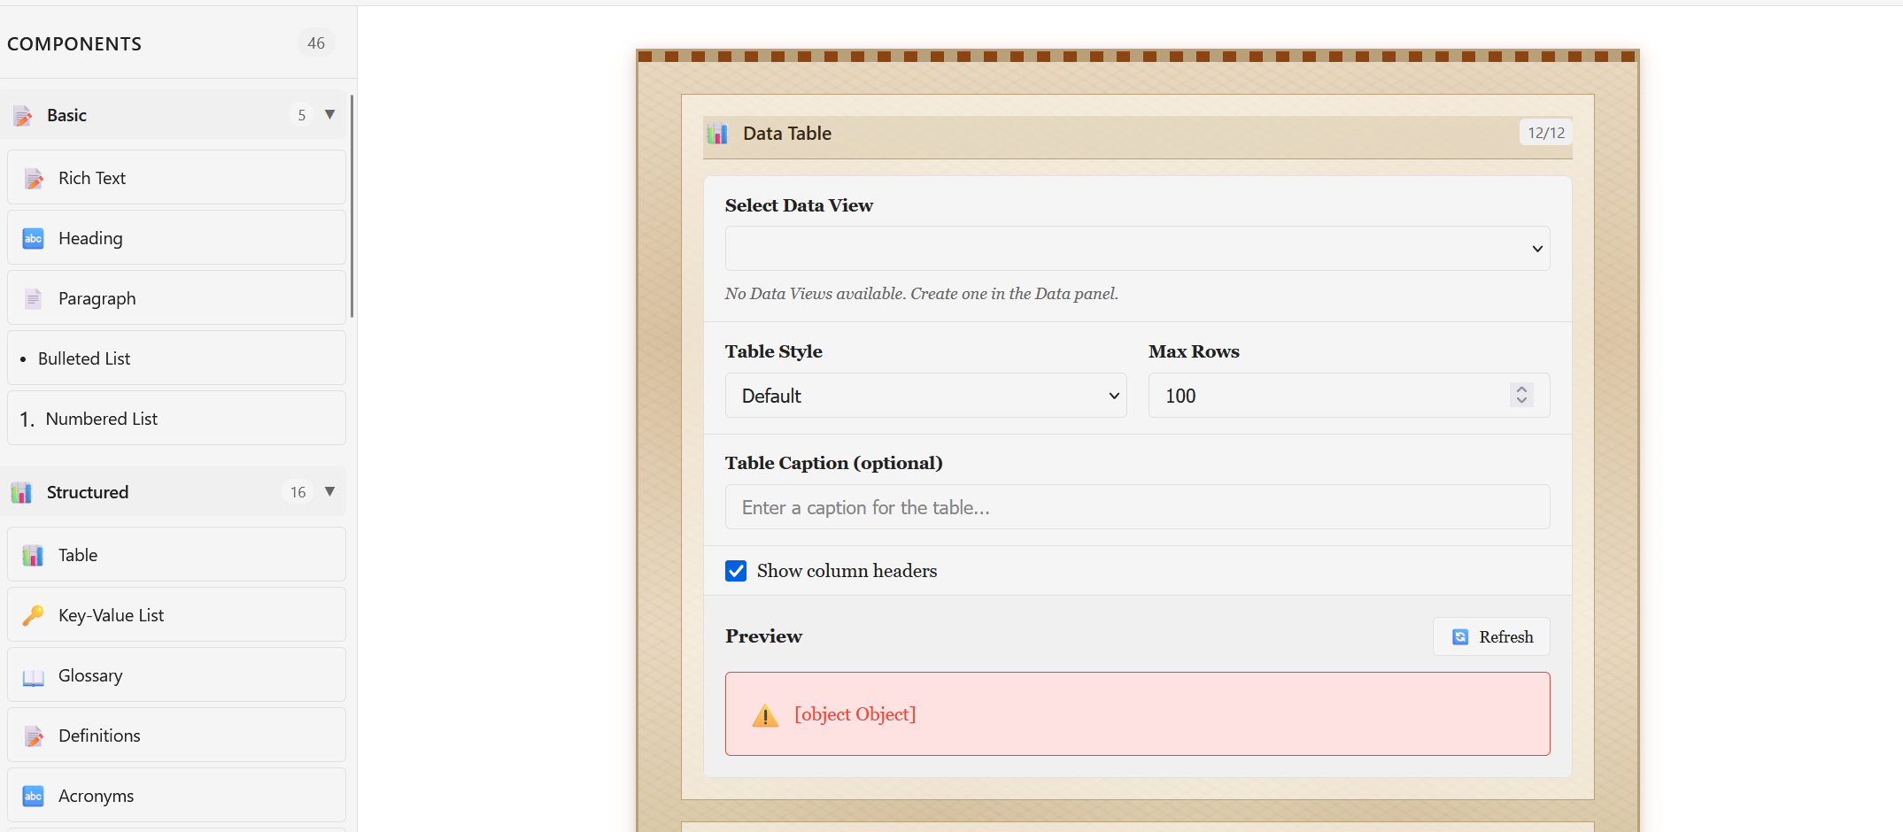The height and width of the screenshot is (832, 1903).
Task: Collapse the Basic category arrow
Action: [x=329, y=114]
